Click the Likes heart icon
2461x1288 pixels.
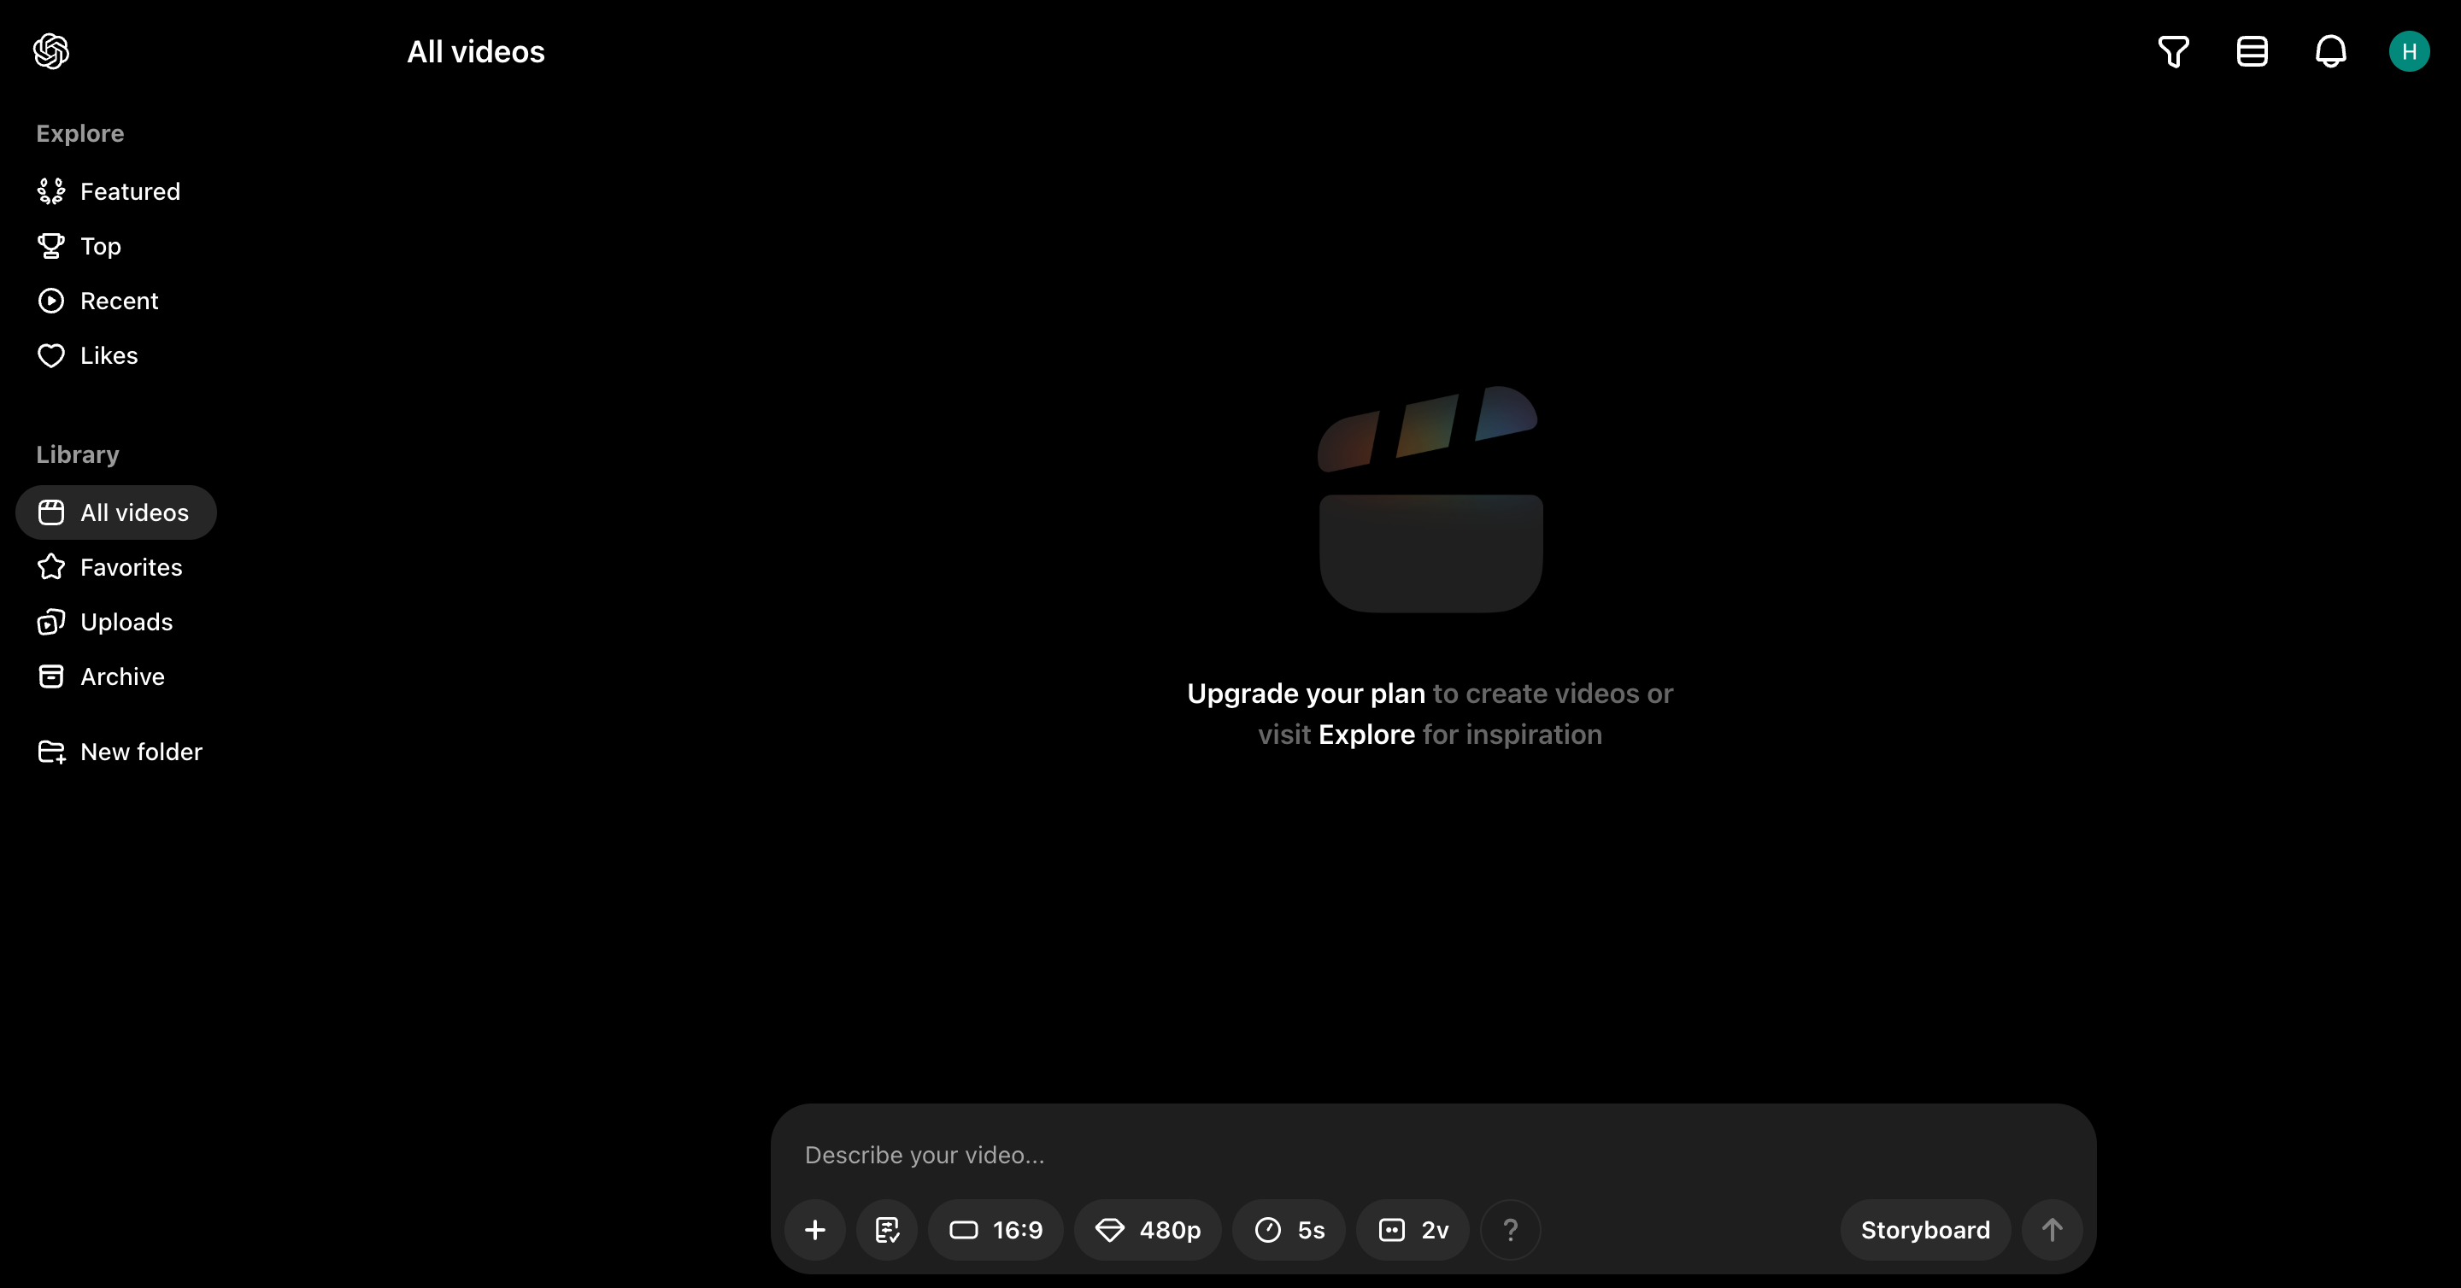pyautogui.click(x=50, y=355)
